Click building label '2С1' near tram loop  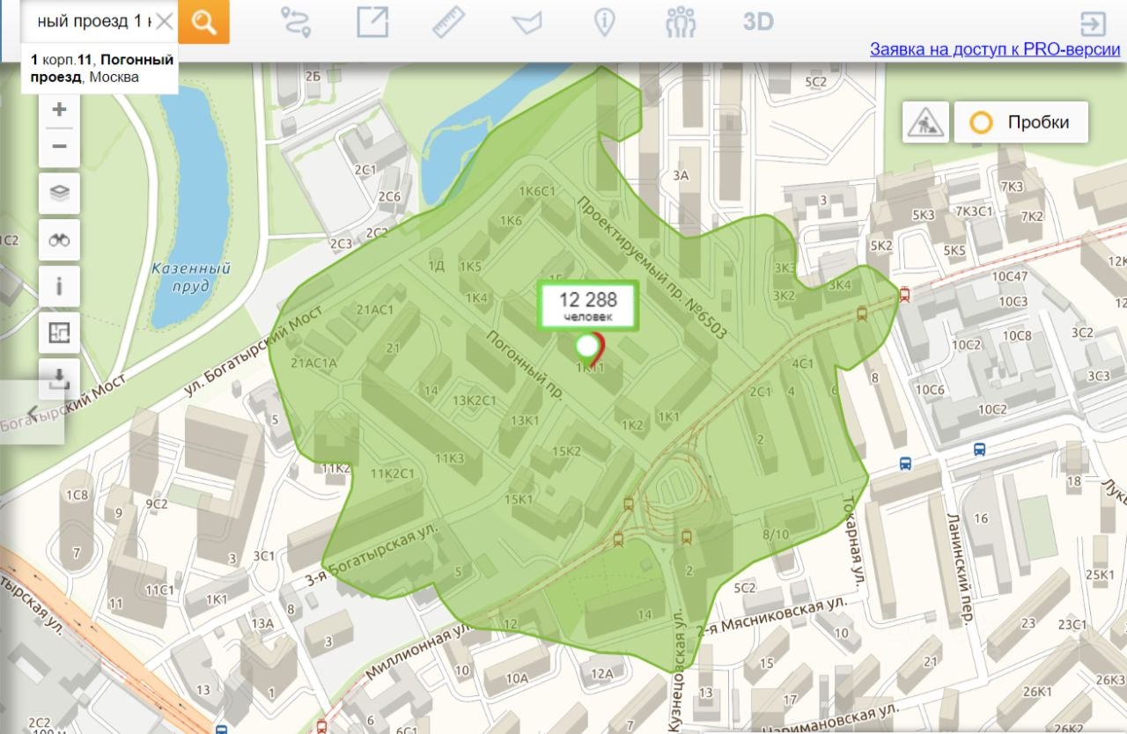click(x=760, y=392)
